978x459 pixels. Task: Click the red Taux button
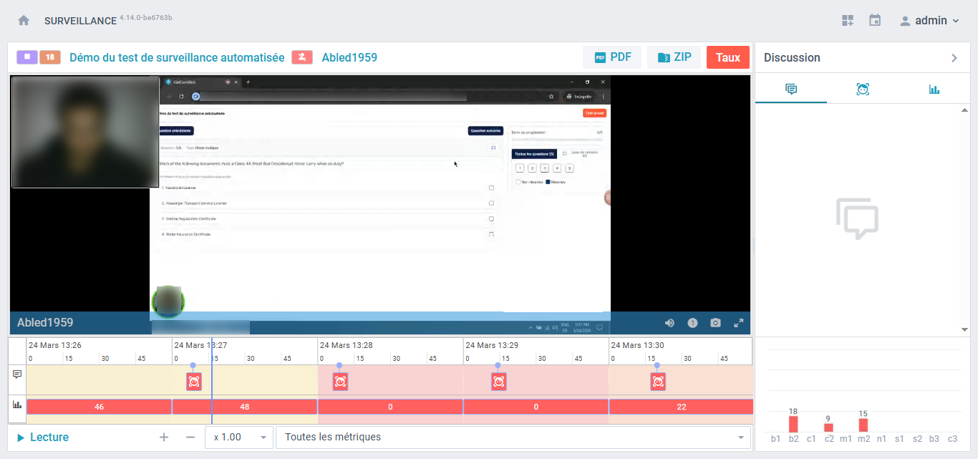coord(728,57)
